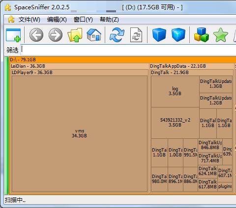The height and width of the screenshot is (208, 236).
Task: Start a new master scan (blue arrows)
Action: point(117,35)
